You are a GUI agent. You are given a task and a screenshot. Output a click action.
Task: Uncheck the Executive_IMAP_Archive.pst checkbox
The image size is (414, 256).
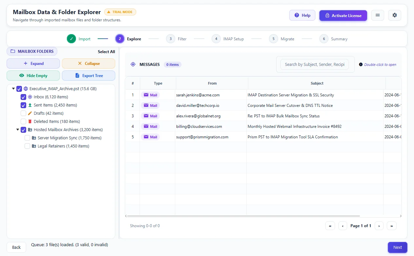(19, 89)
